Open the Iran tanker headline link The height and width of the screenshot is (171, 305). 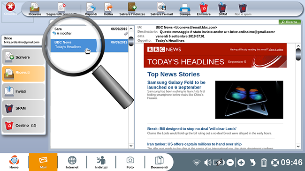(194, 144)
